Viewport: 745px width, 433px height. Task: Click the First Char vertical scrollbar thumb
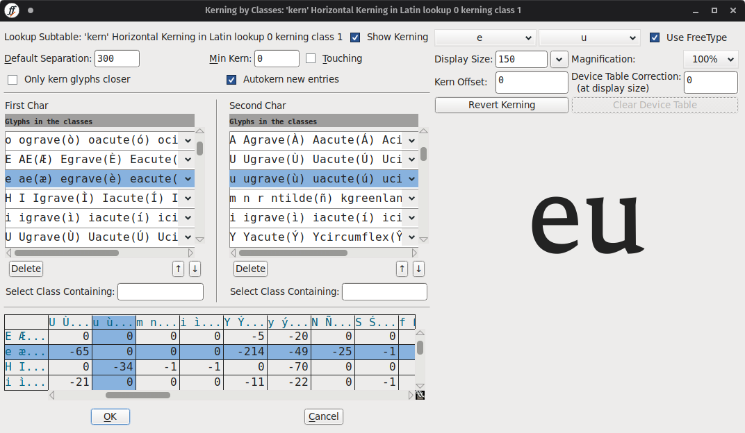coord(200,148)
